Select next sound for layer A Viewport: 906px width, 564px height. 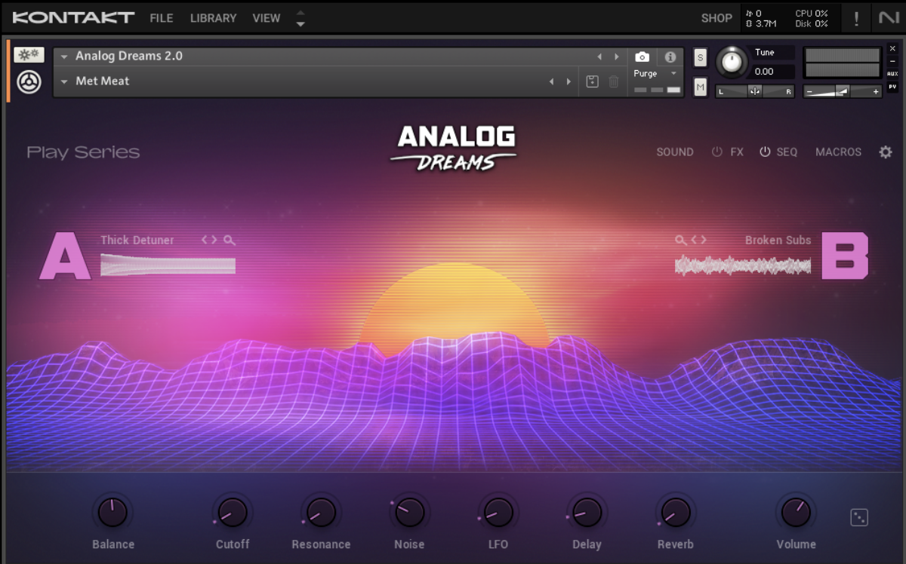coord(214,240)
